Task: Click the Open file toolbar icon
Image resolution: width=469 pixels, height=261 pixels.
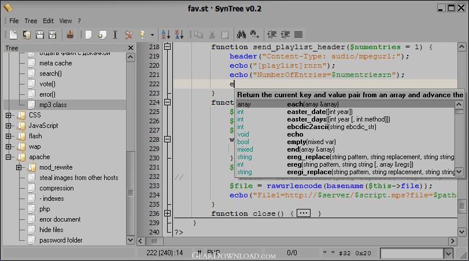Action: pos(27,35)
